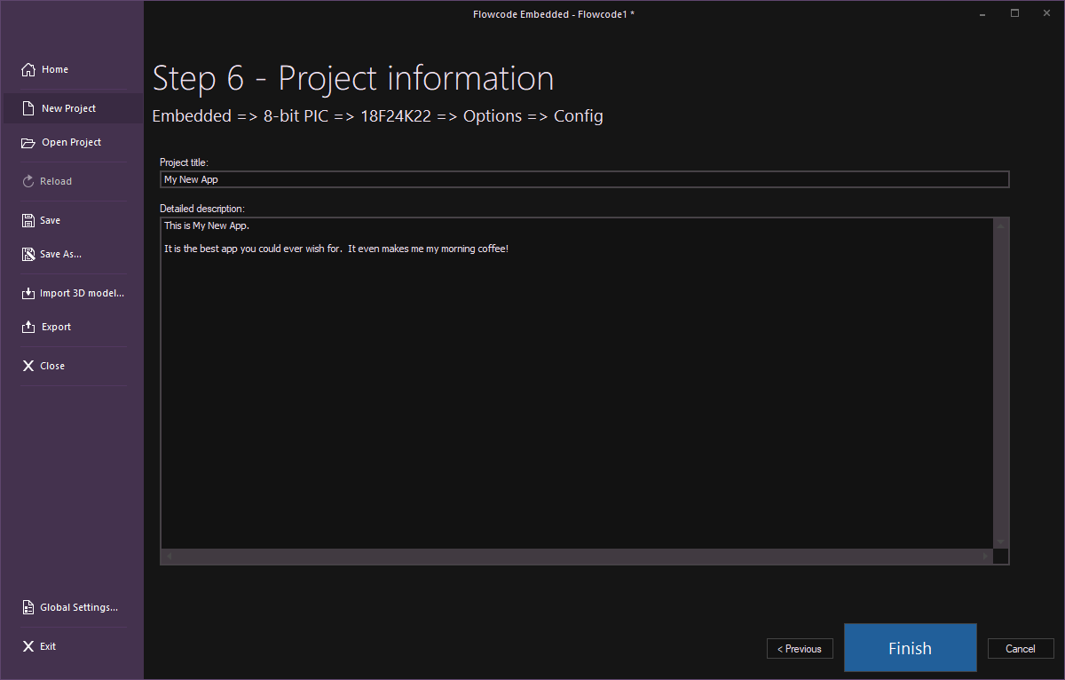Click the Import 3D model icon
This screenshot has width=1065, height=680.
point(28,293)
